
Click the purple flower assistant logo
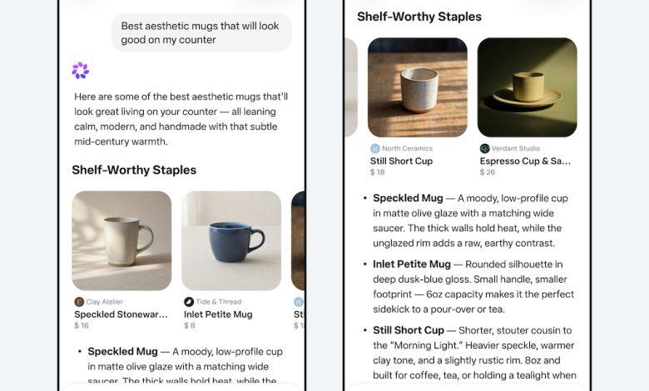click(x=80, y=71)
